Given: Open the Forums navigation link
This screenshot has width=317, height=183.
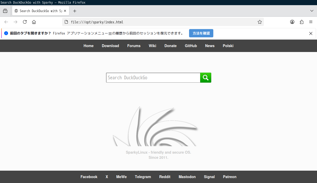Looking at the screenshot, I should point(134,46).
